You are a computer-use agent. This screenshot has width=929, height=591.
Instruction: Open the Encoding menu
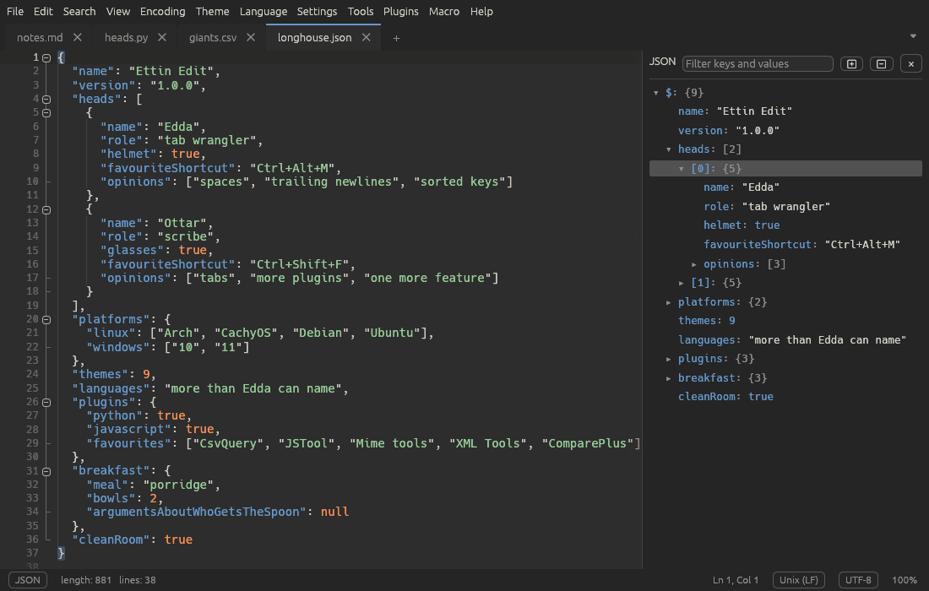[162, 11]
